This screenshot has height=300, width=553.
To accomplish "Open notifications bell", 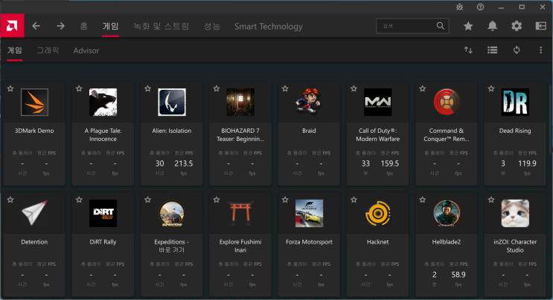I will pyautogui.click(x=492, y=26).
